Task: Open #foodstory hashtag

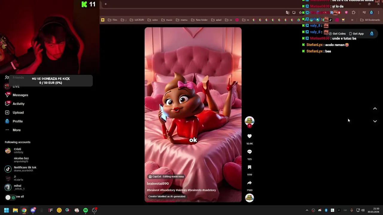Action: tap(168, 190)
